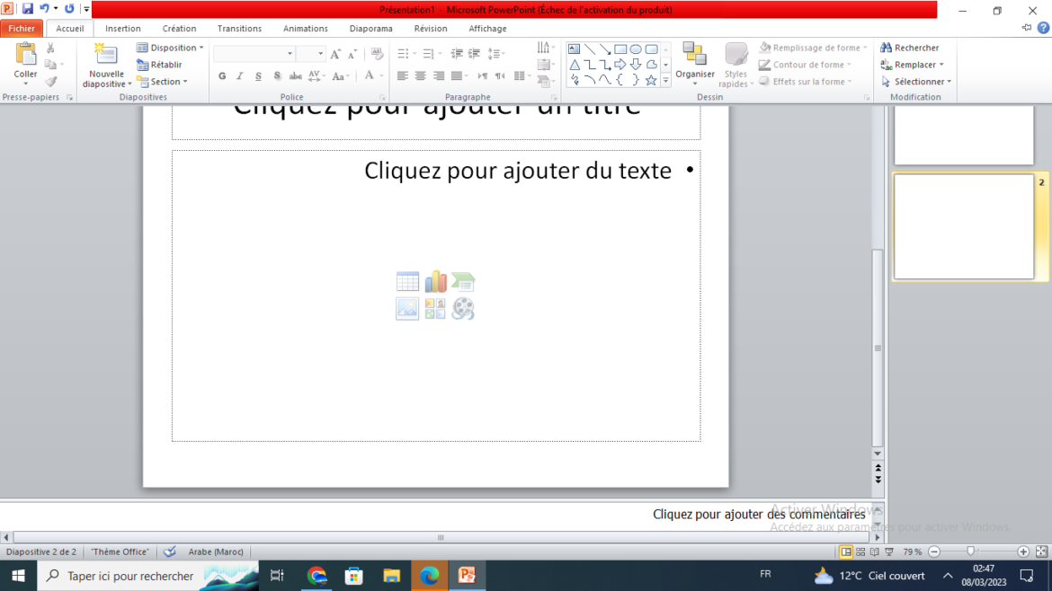Click the spell check icon in status bar
The height and width of the screenshot is (591, 1052).
point(171,551)
